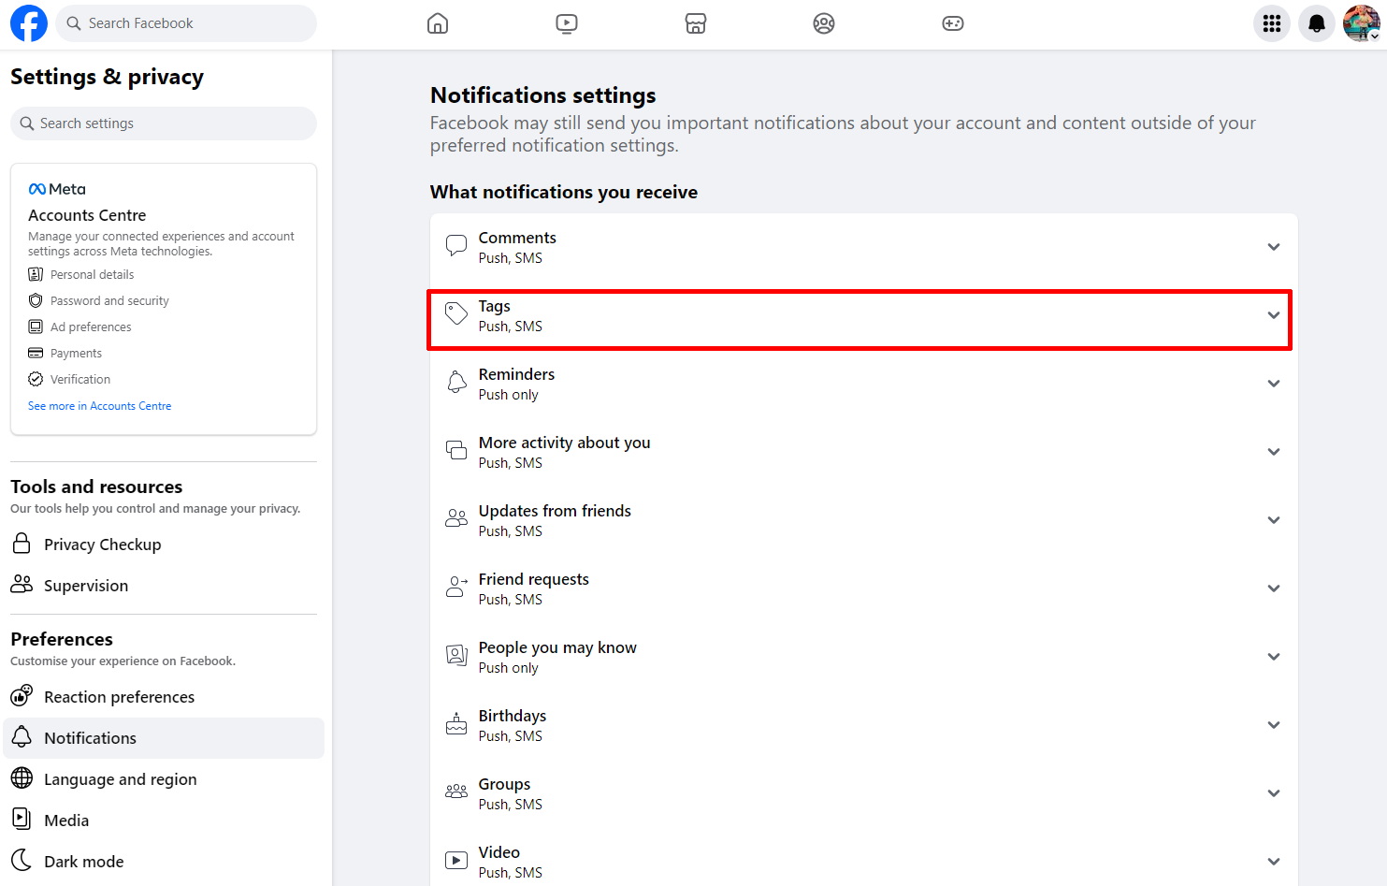Open Dark mode in the sidebar

pos(83,862)
